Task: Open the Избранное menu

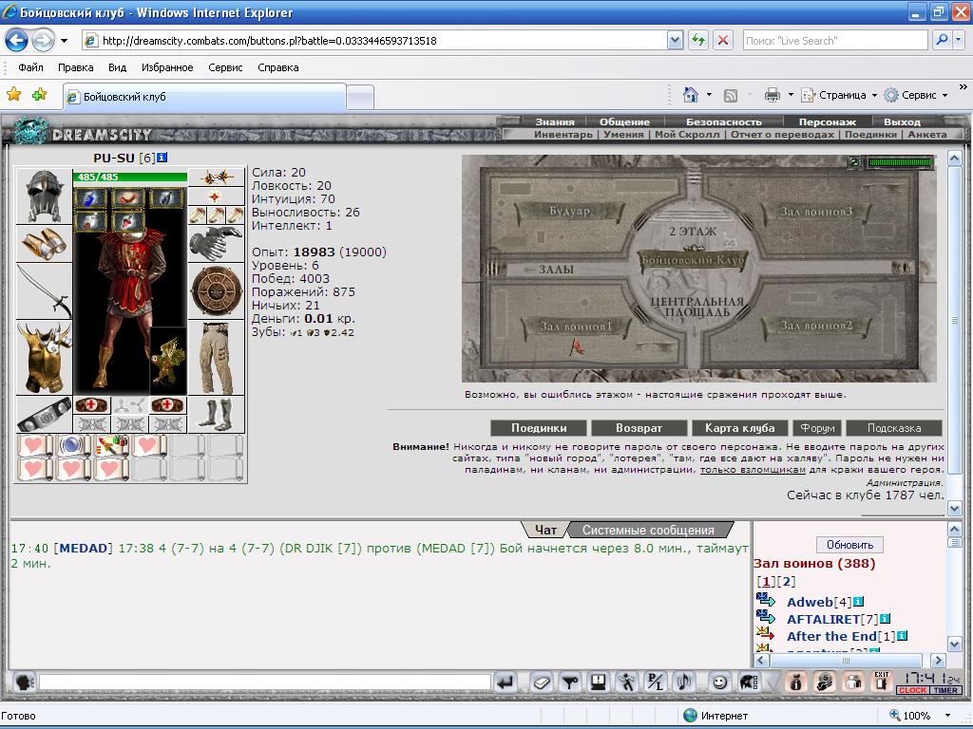Action: tap(167, 67)
